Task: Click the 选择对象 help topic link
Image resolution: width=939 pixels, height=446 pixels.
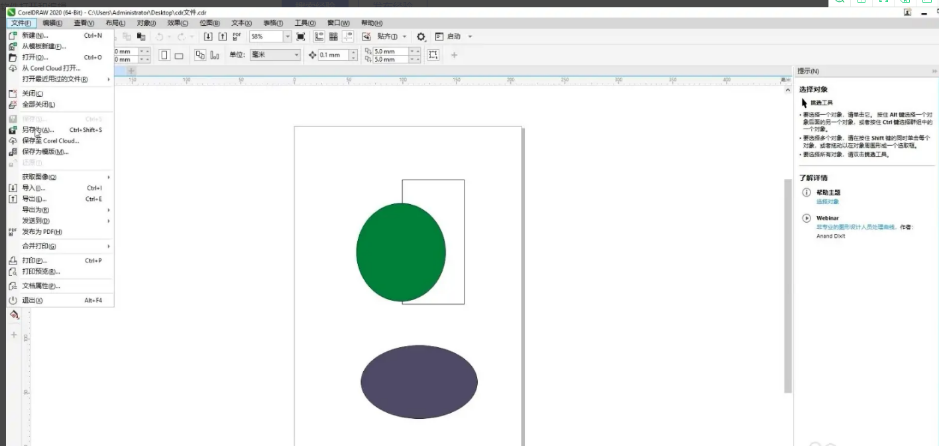Action: pos(827,201)
